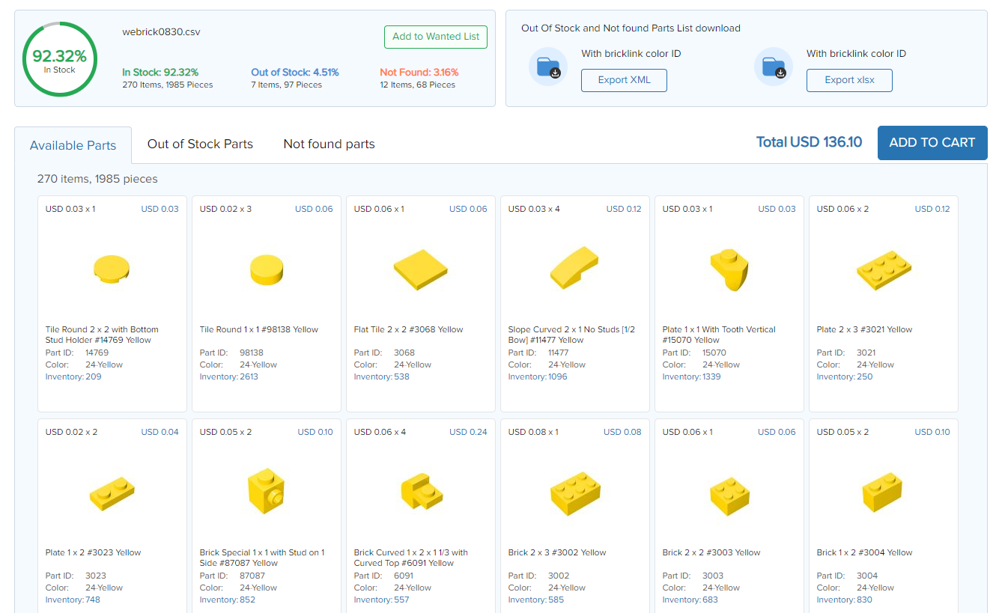Select the Slope Curved 2 x 1 #11477 image
999x613 pixels.
574,269
